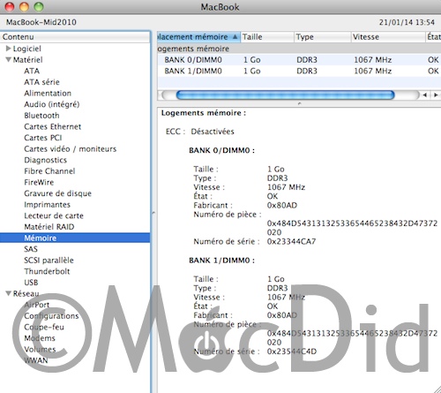
Task: Select BANK 0/DIMM0 table row
Action: pos(299,60)
